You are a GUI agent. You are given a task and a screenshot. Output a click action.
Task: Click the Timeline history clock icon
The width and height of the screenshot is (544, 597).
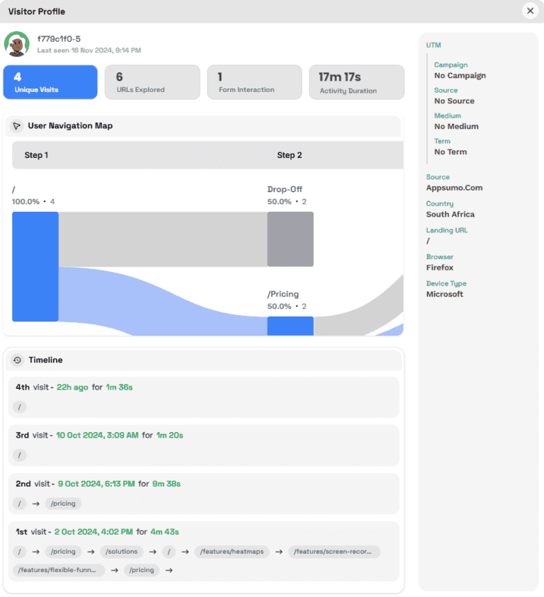pyautogui.click(x=17, y=360)
